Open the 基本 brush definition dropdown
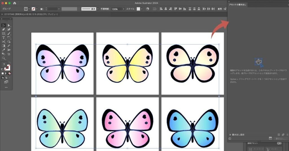This screenshot has height=151, width=289. tap(98, 9)
